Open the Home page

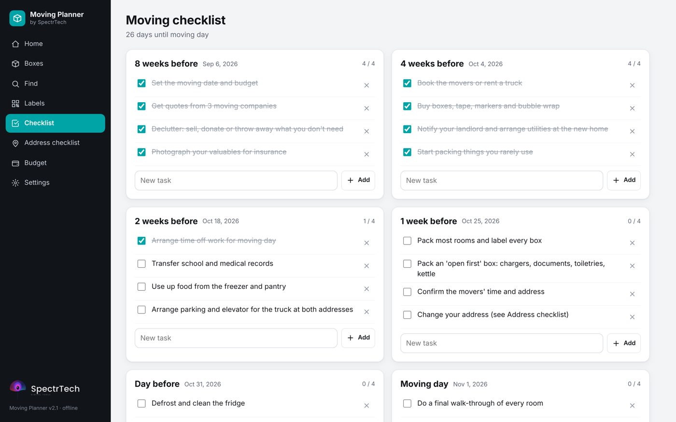click(x=56, y=44)
